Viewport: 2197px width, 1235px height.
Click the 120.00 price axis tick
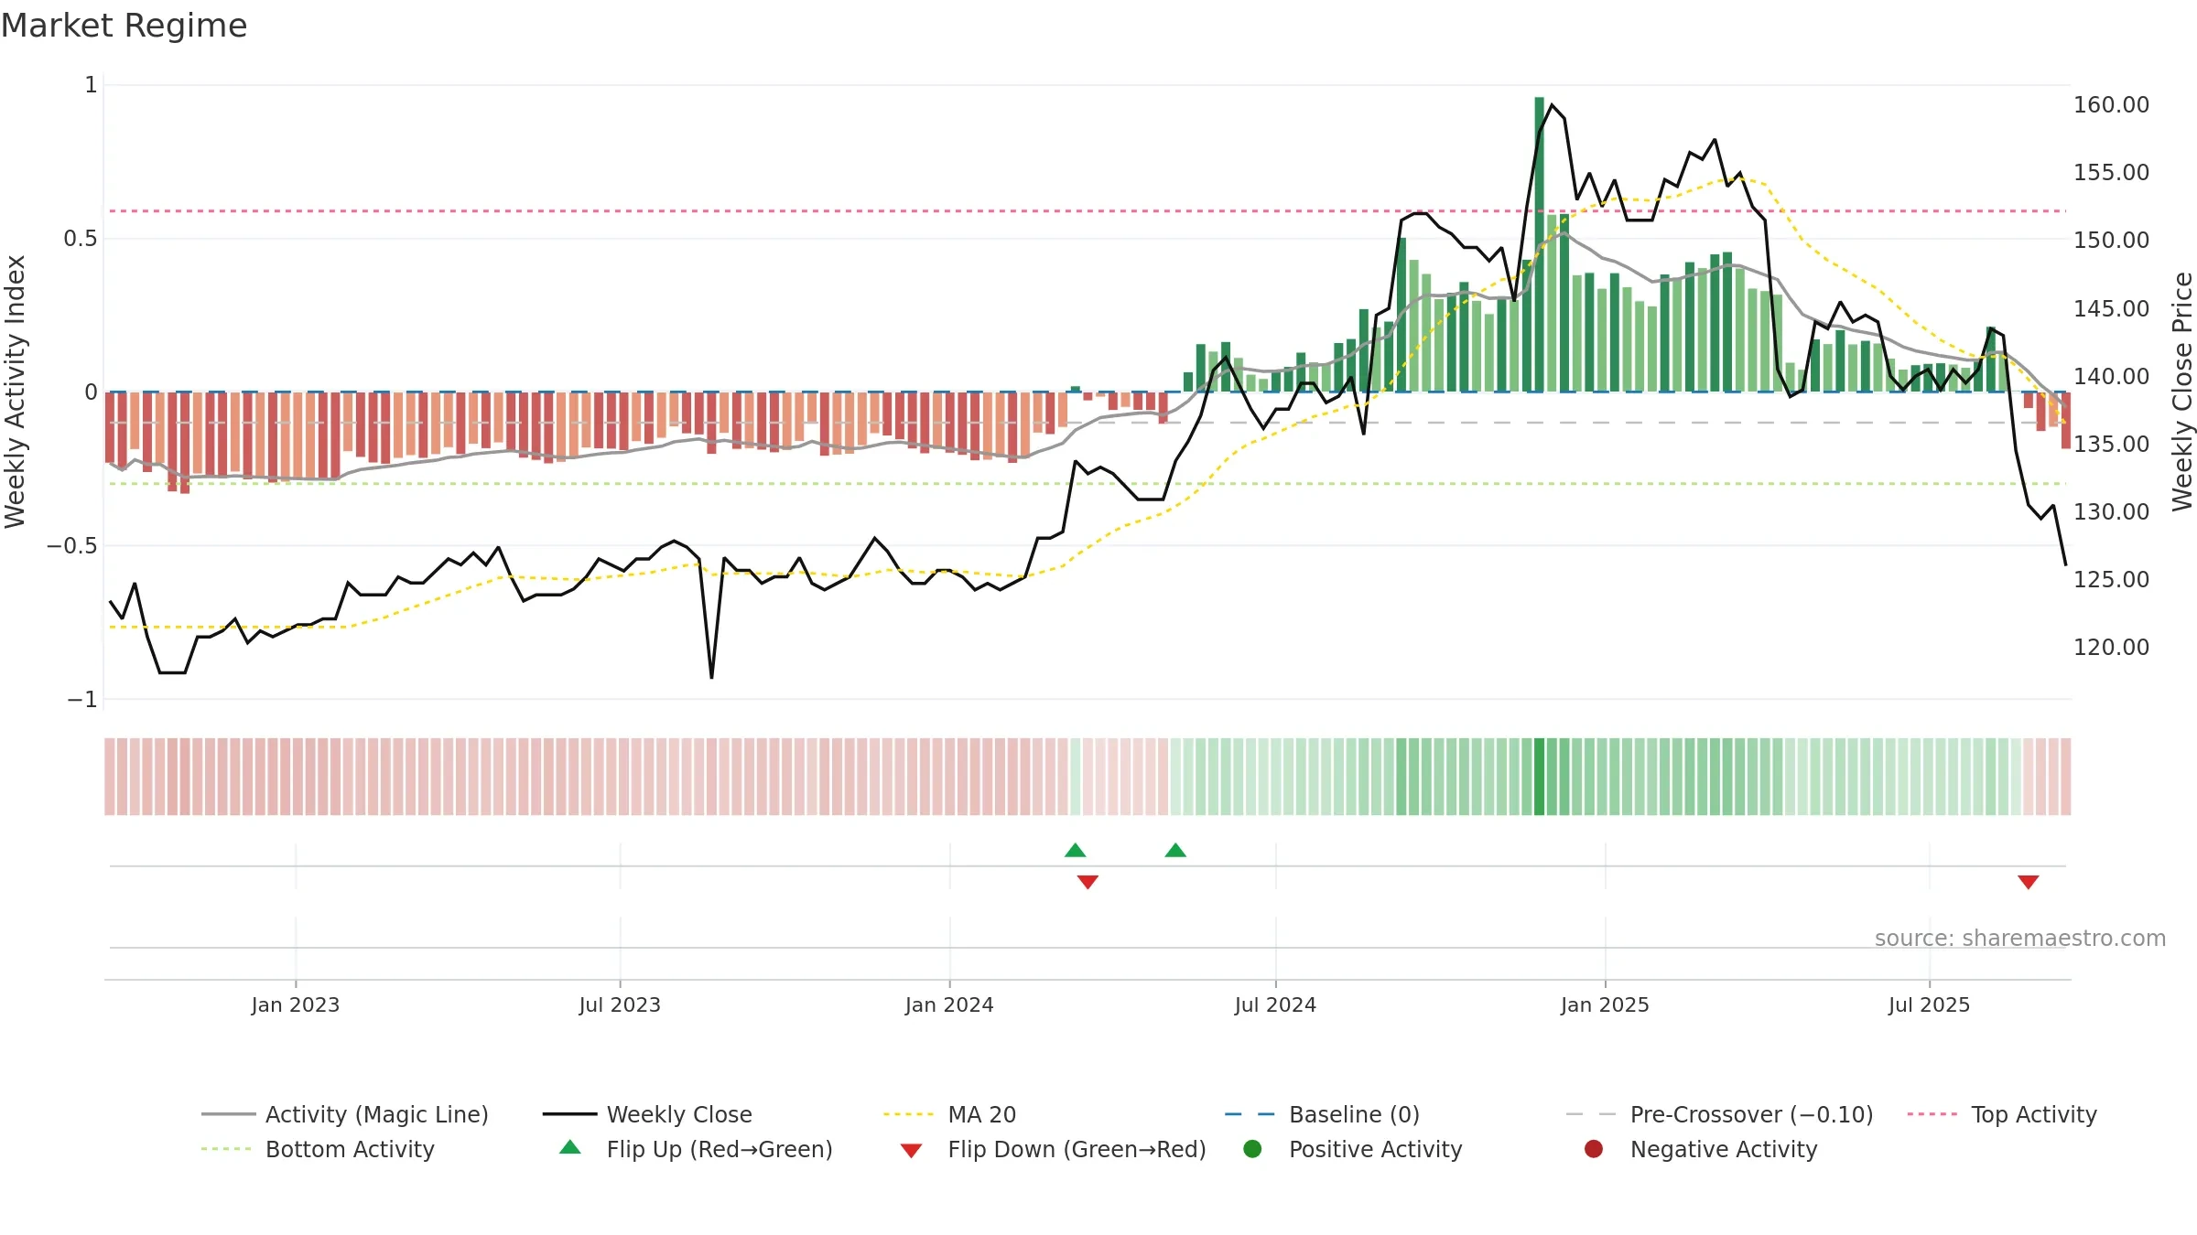(x=2112, y=648)
